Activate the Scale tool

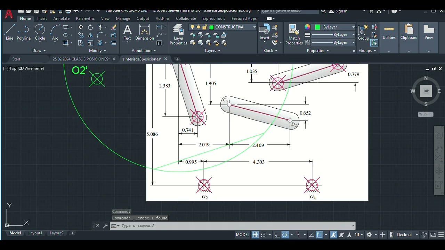coord(90,43)
